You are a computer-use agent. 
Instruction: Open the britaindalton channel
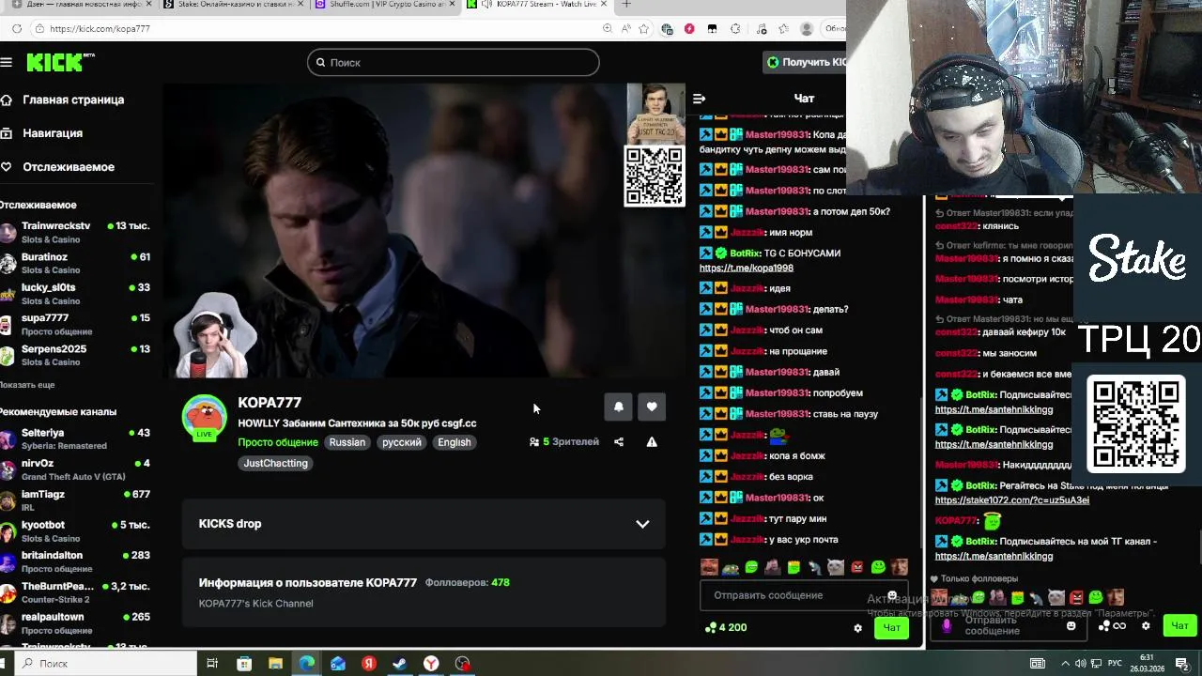(75, 561)
